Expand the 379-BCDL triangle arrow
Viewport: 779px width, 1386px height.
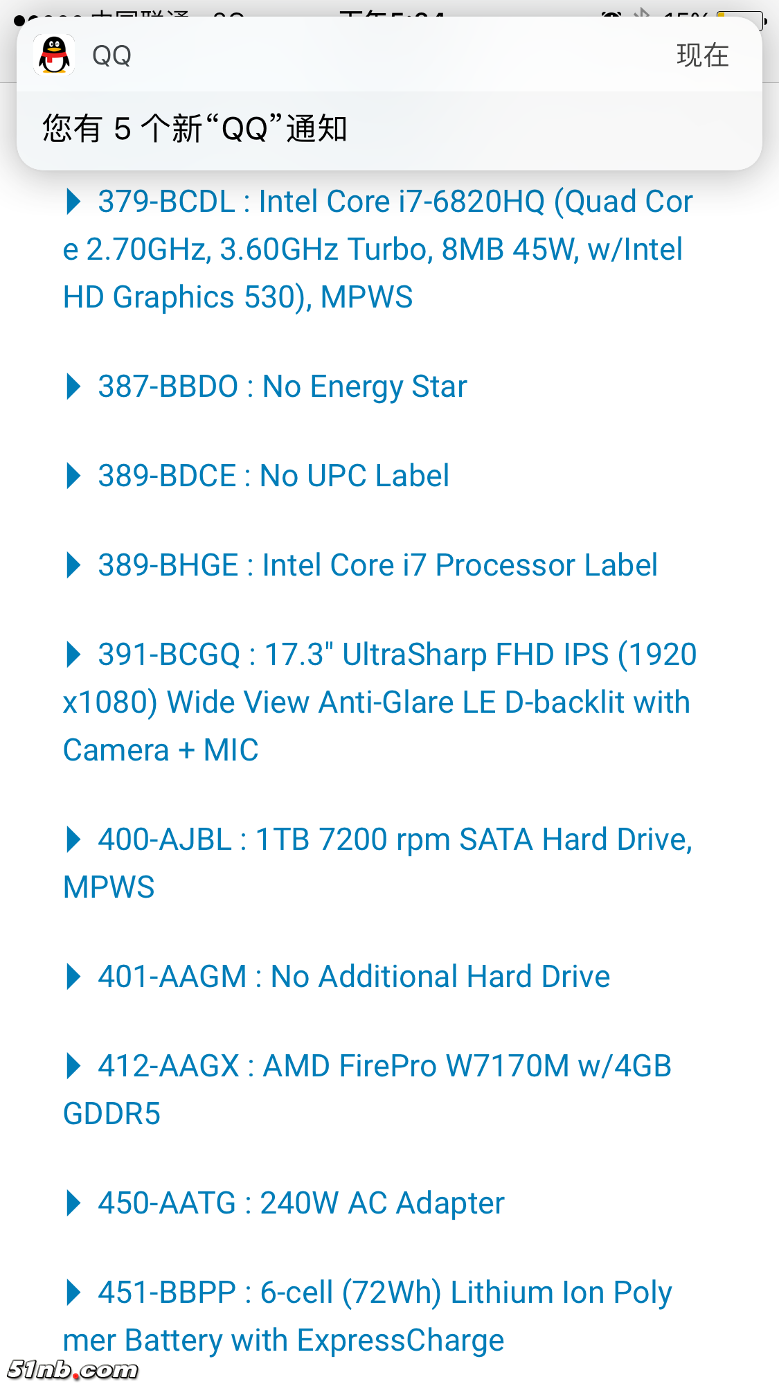click(x=73, y=202)
